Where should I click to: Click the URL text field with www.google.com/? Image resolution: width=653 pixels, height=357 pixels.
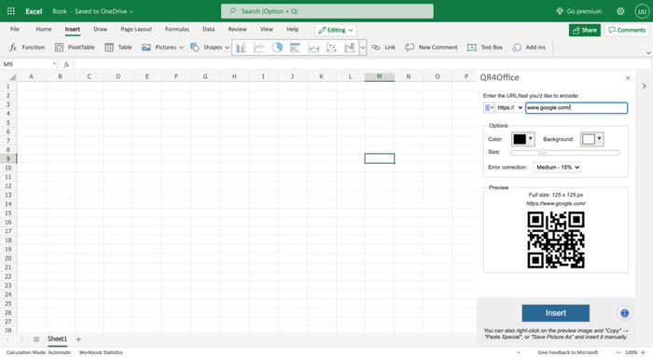click(x=577, y=108)
